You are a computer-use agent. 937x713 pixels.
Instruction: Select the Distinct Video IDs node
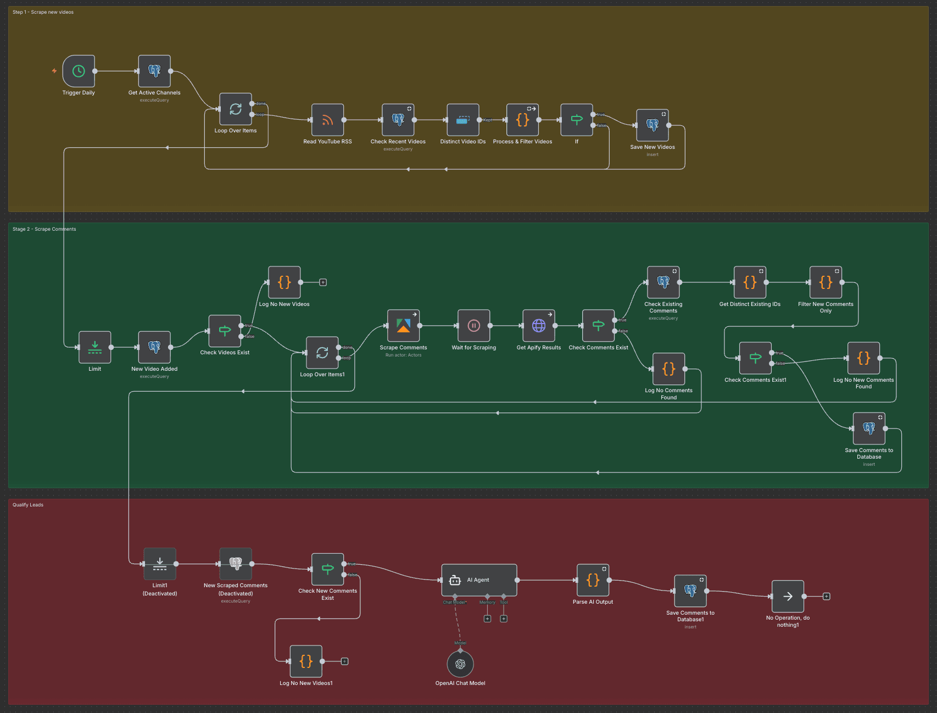[462, 119]
